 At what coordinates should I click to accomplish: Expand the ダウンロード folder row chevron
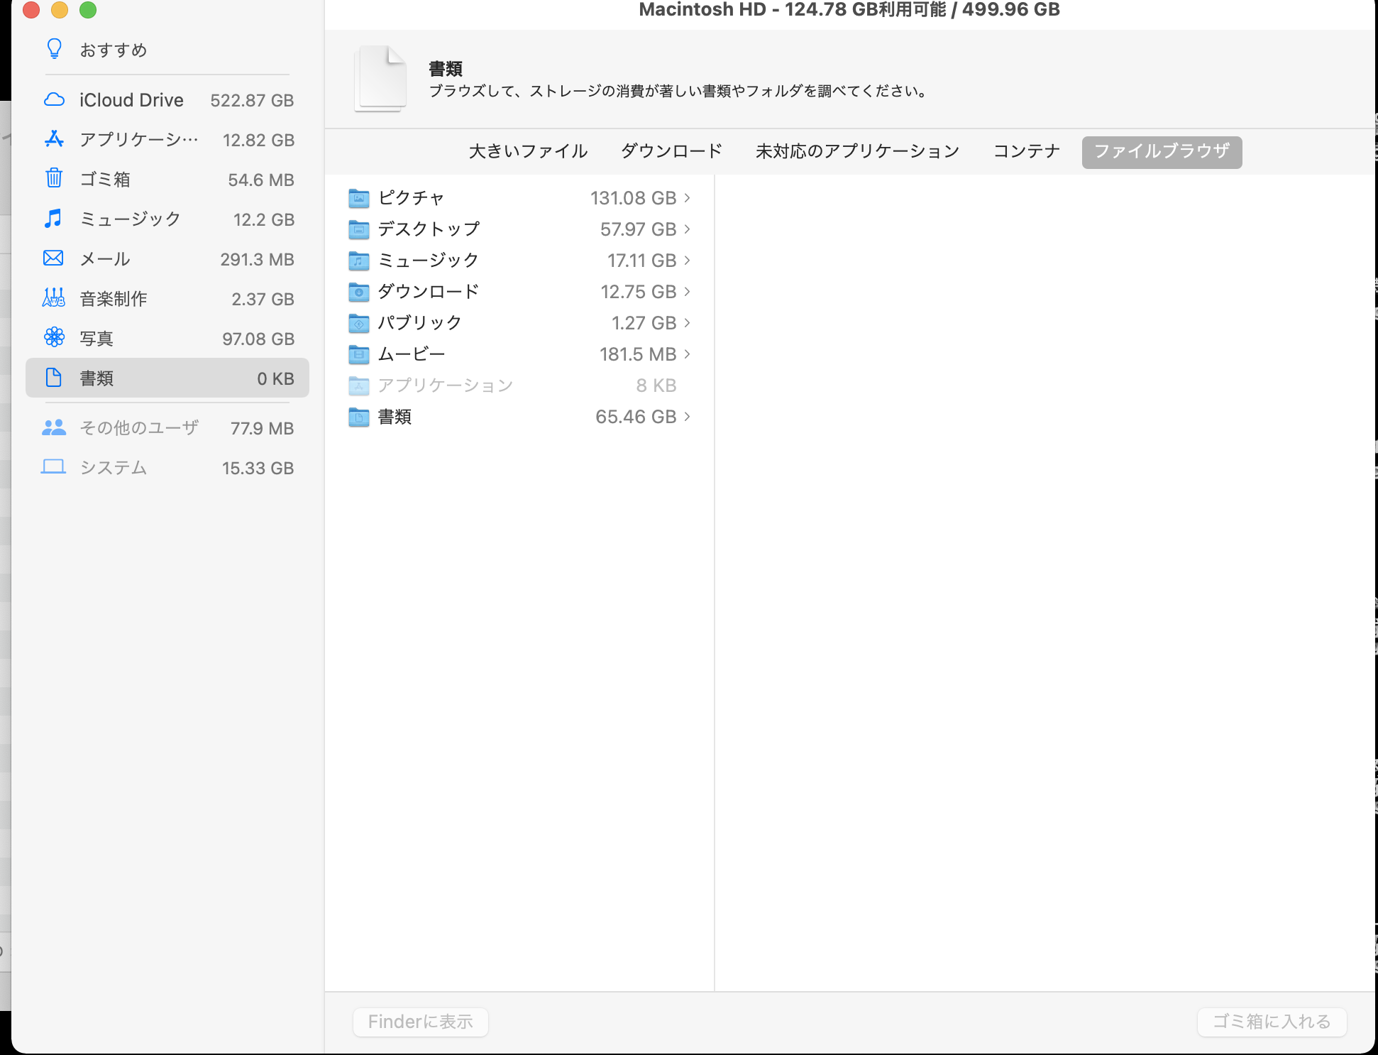687,292
